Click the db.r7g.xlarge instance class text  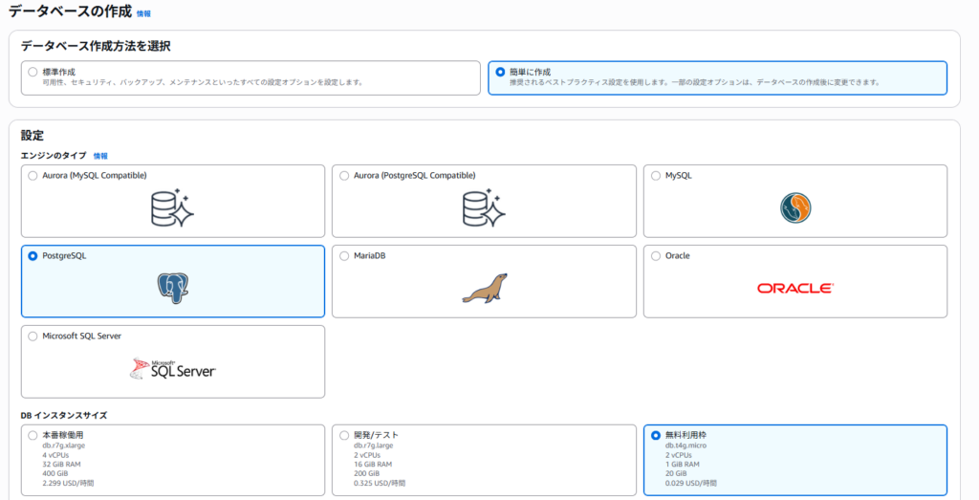point(64,446)
